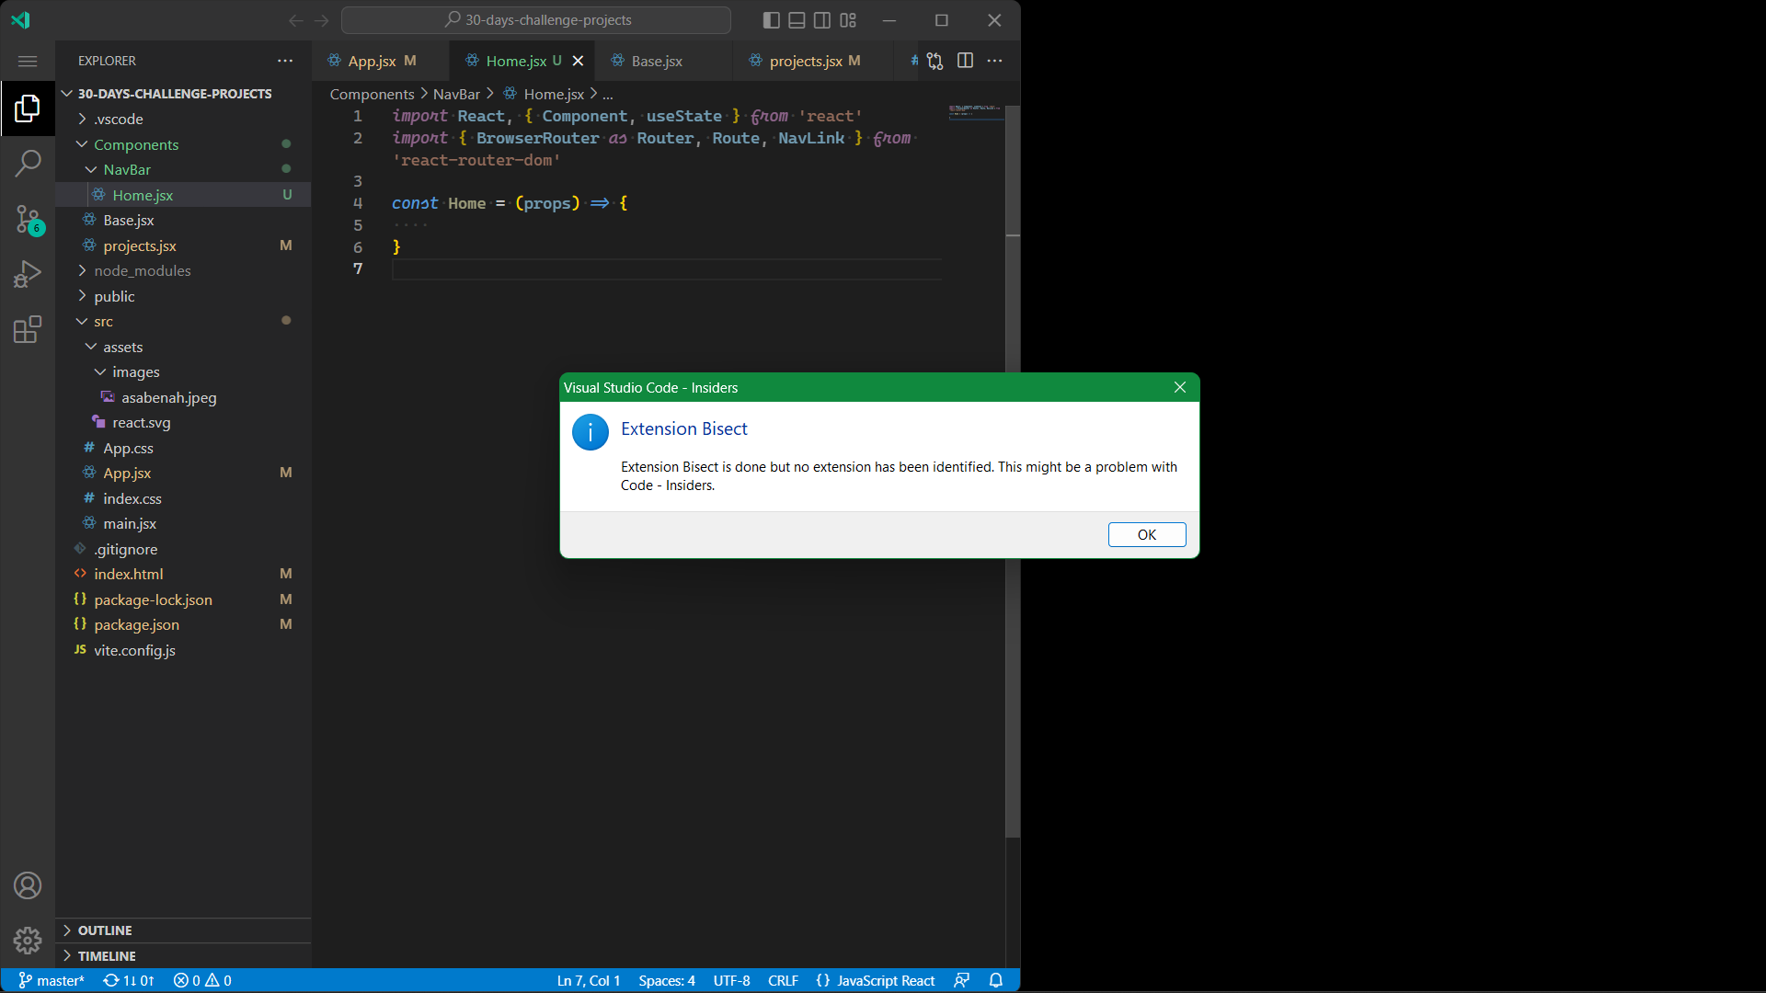1766x993 pixels.
Task: Open the Run and Debug view
Action: tap(28, 274)
